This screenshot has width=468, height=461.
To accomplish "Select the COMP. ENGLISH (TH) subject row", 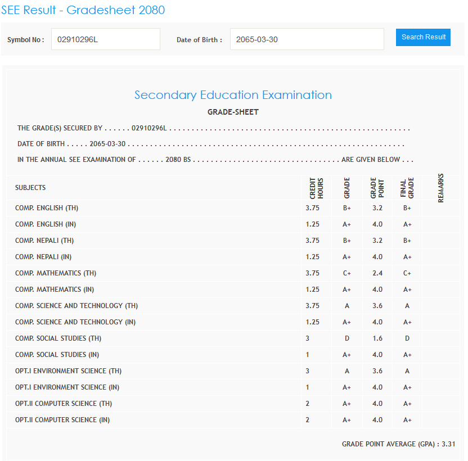I will point(47,208).
